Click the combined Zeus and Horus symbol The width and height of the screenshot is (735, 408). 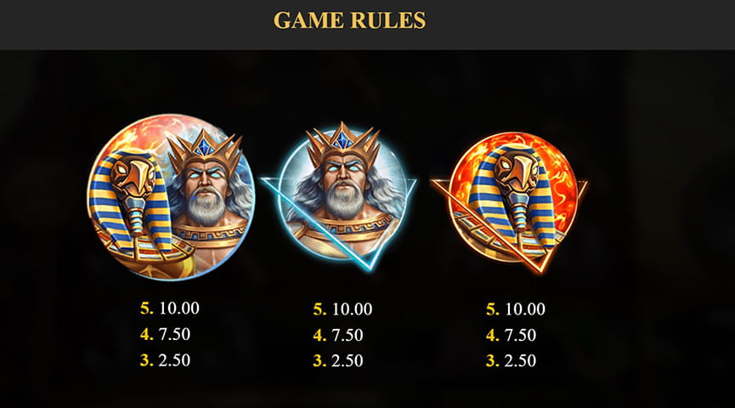click(x=171, y=197)
